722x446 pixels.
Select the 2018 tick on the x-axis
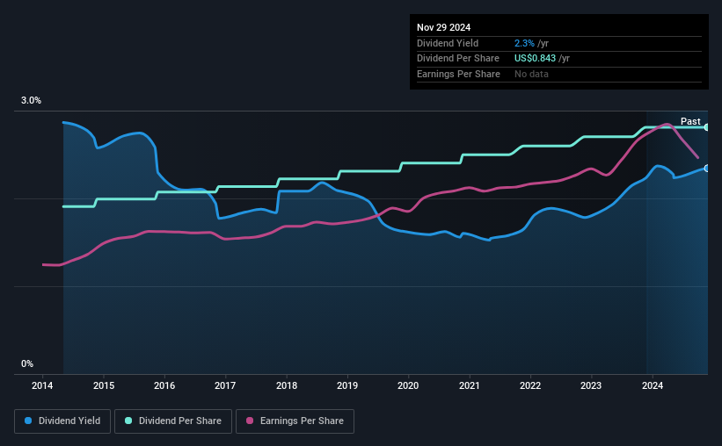[287, 385]
